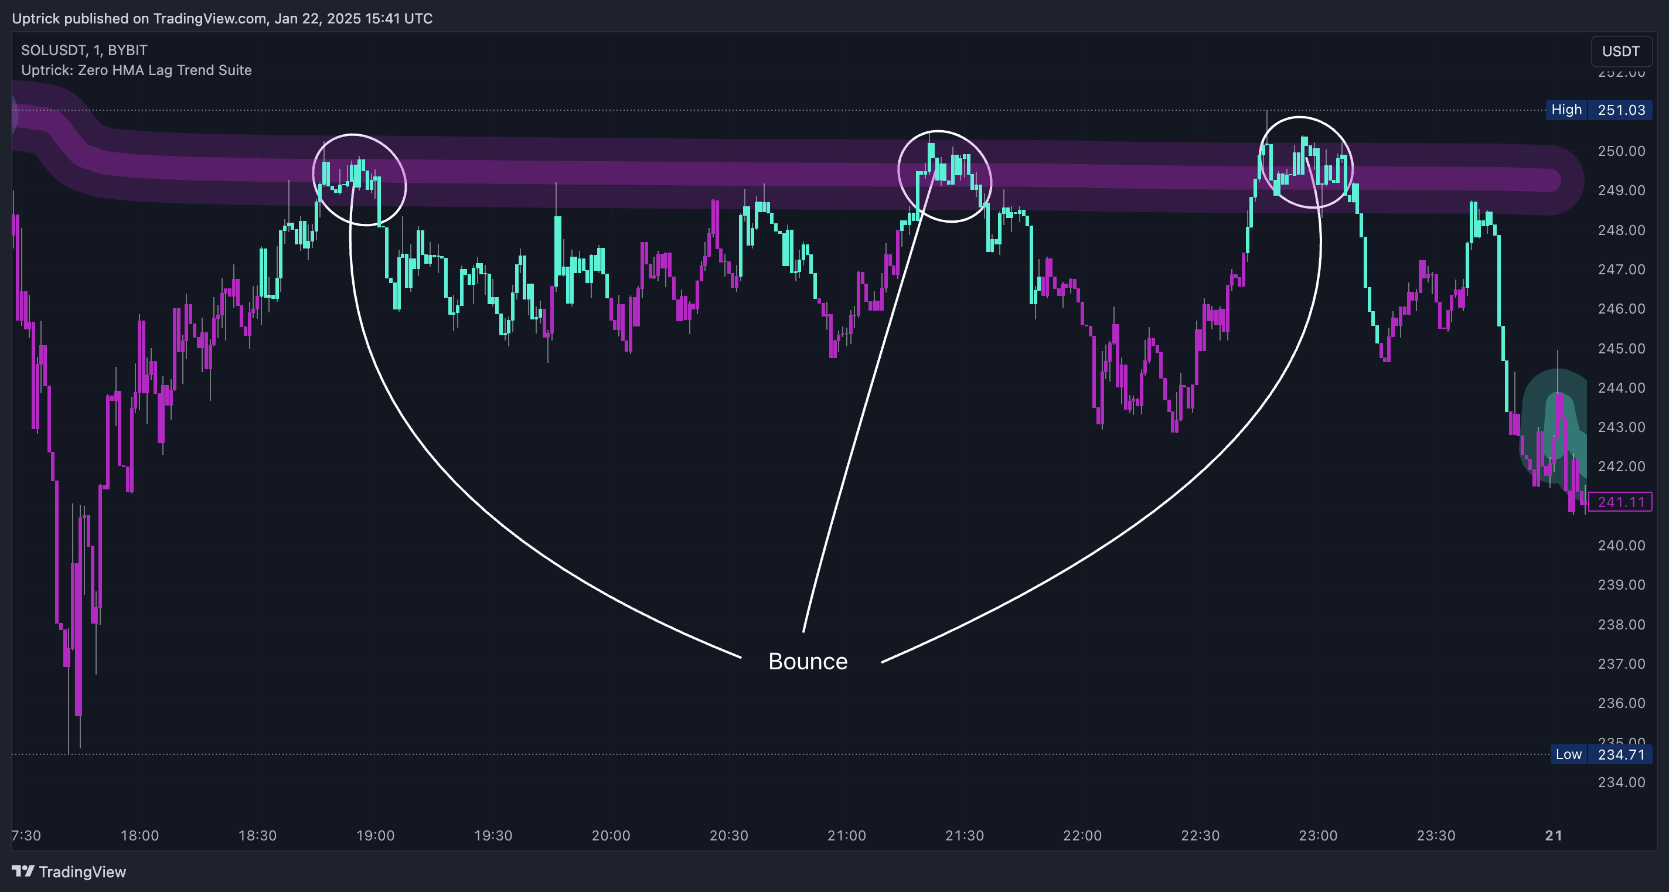Click the 21:00 time axis label

[847, 836]
